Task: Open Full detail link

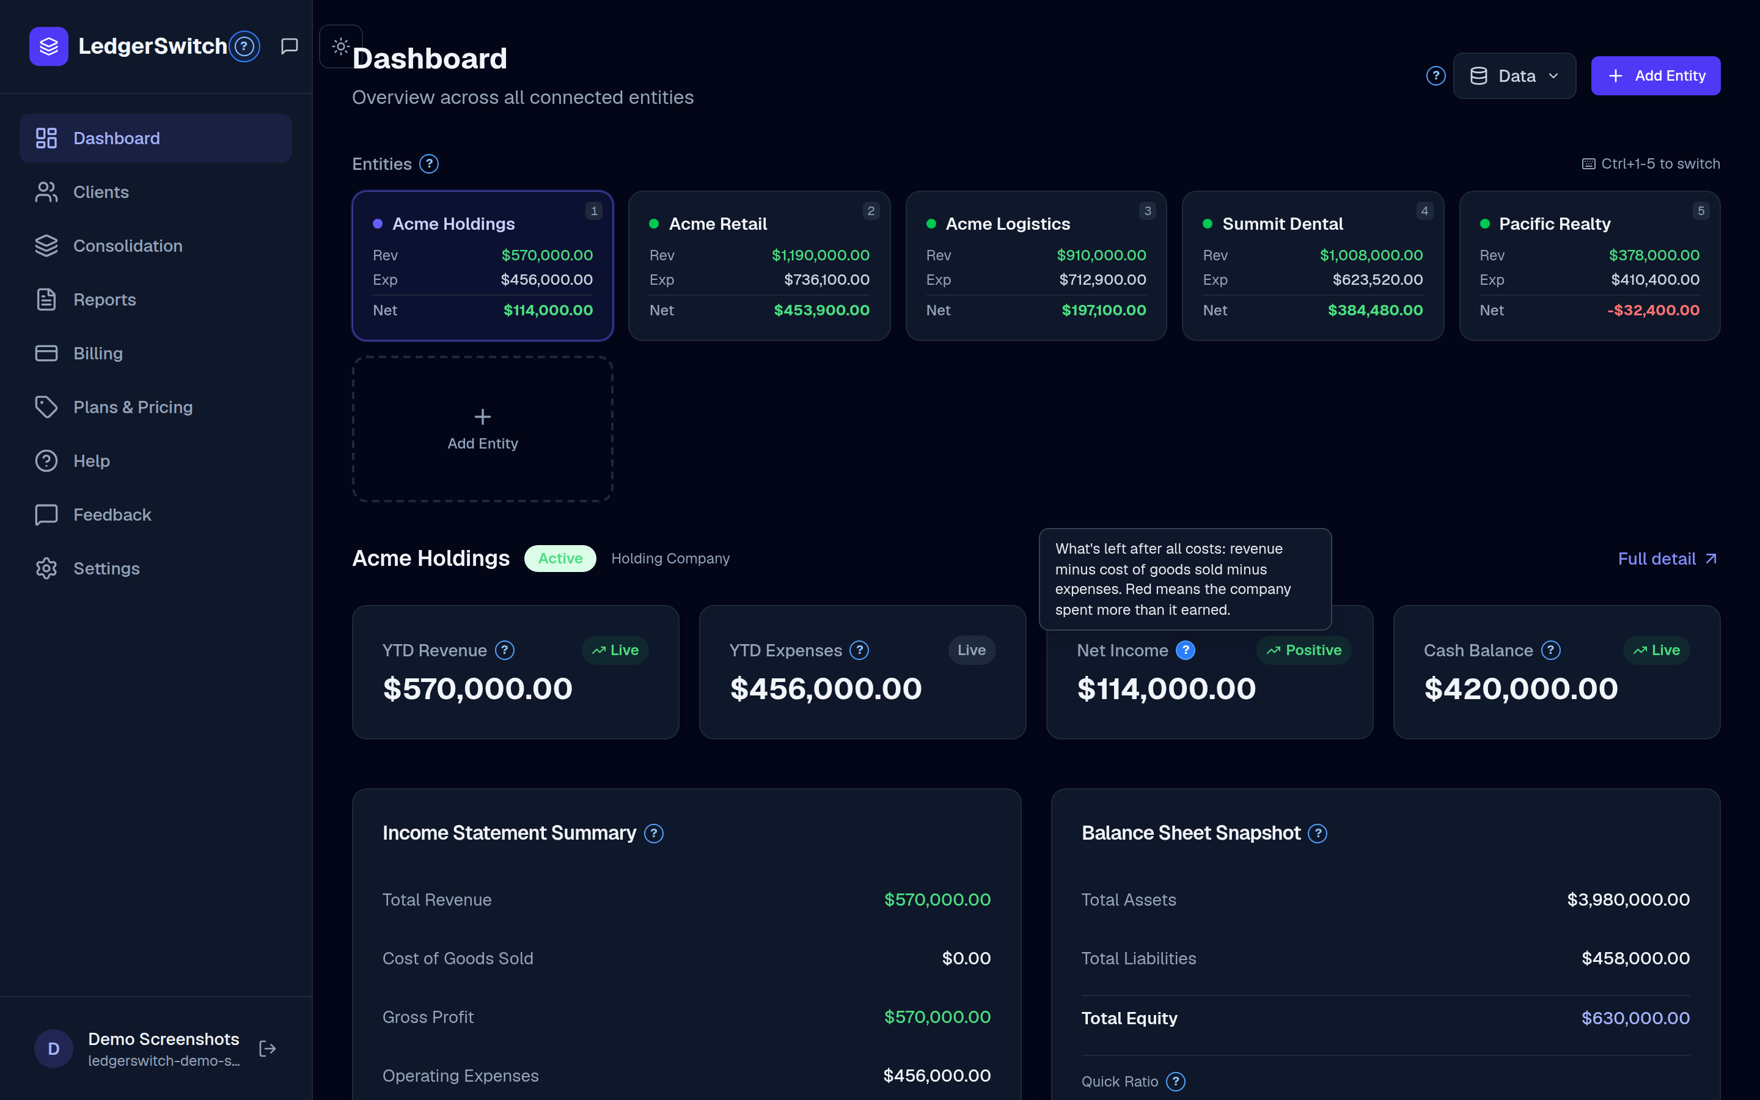Action: point(1668,559)
